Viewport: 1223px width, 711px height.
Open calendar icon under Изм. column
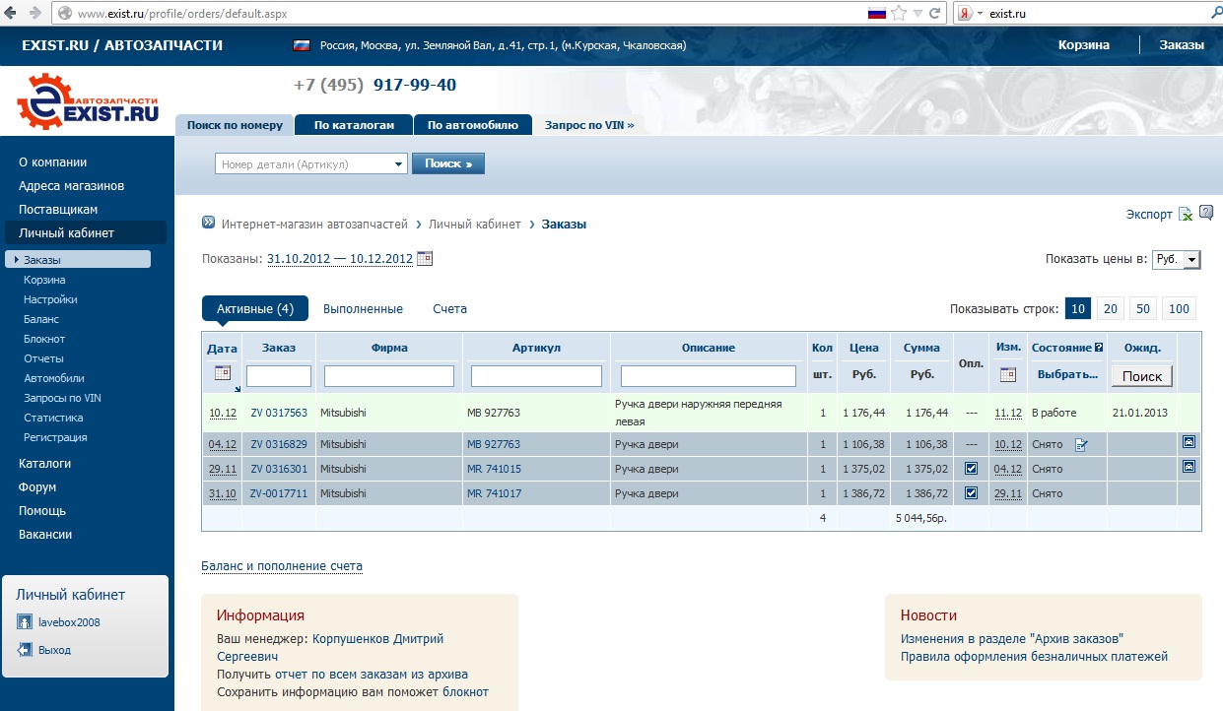coord(1007,375)
